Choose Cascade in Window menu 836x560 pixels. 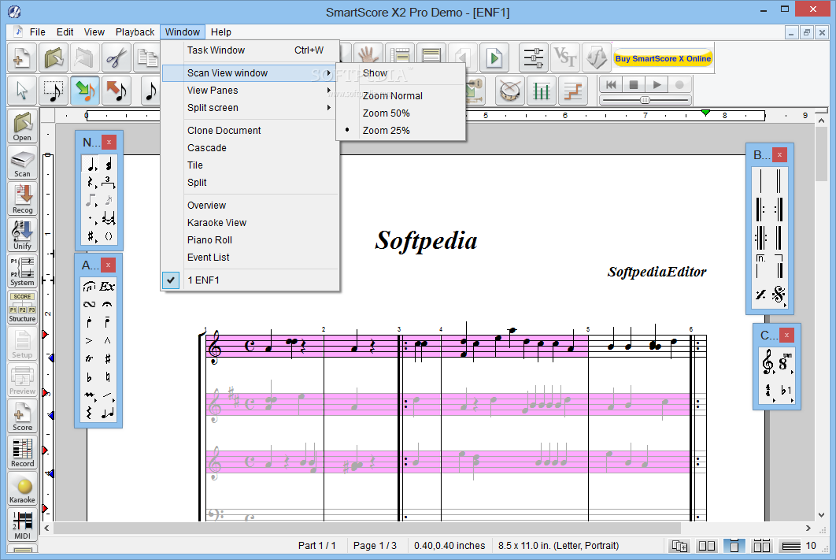coord(250,148)
